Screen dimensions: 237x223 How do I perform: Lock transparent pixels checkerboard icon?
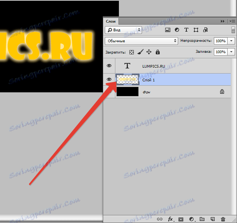point(131,52)
